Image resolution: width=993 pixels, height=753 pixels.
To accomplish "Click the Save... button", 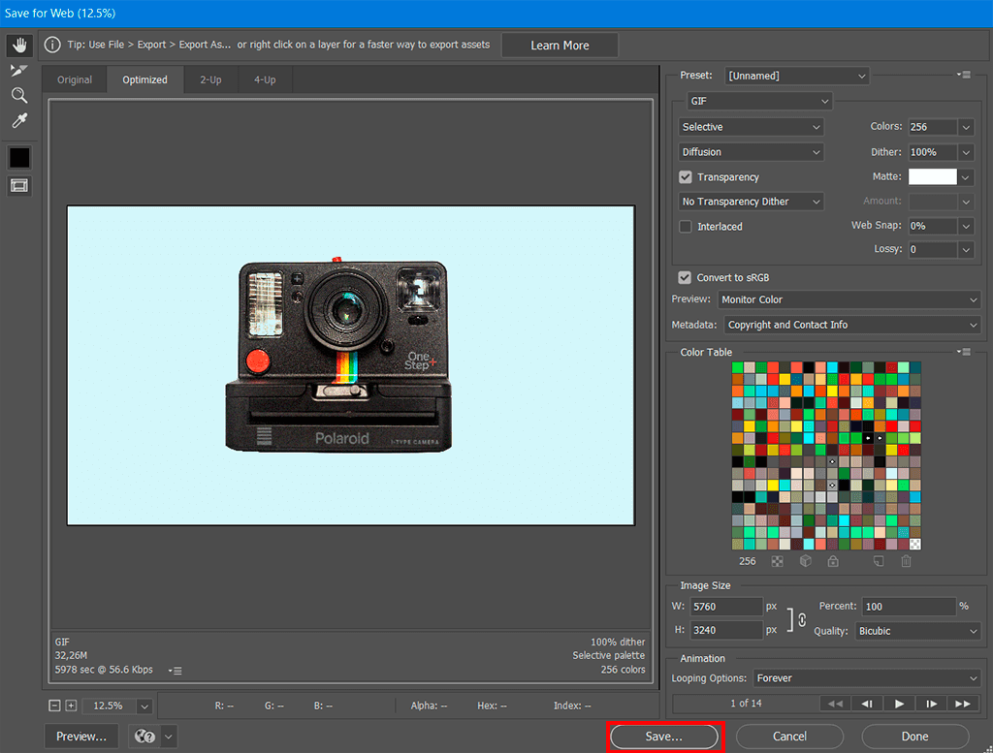I will pos(663,737).
